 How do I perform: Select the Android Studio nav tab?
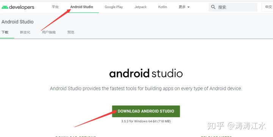point(82,7)
